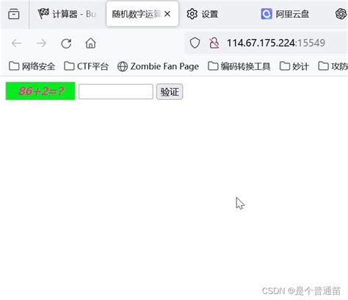Click the 验证 button
The height and width of the screenshot is (300, 348).
click(x=170, y=92)
